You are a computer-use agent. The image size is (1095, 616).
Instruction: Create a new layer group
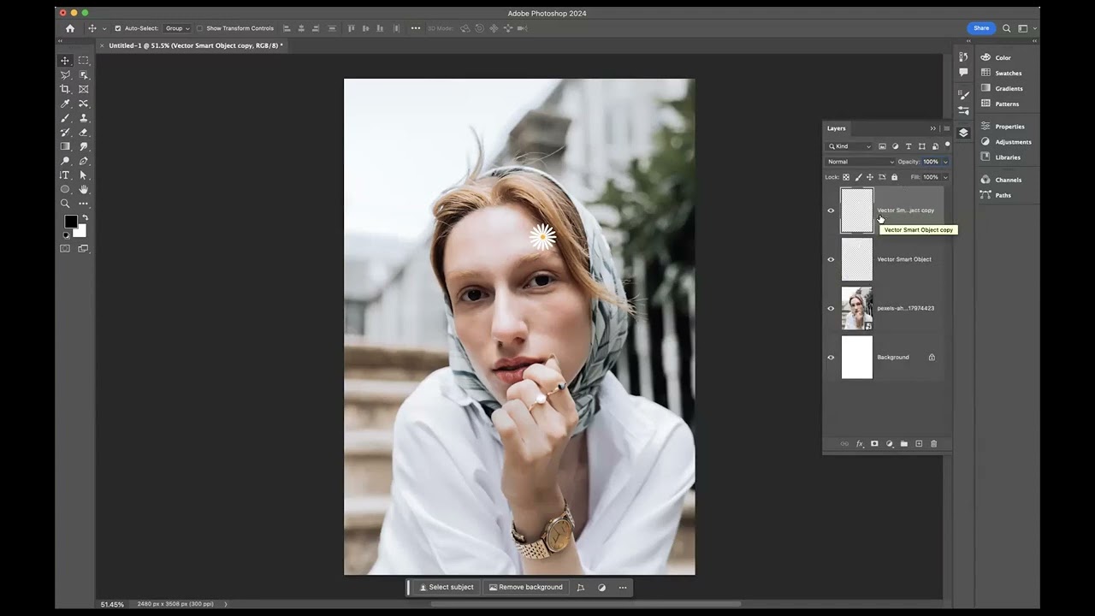[904, 444]
